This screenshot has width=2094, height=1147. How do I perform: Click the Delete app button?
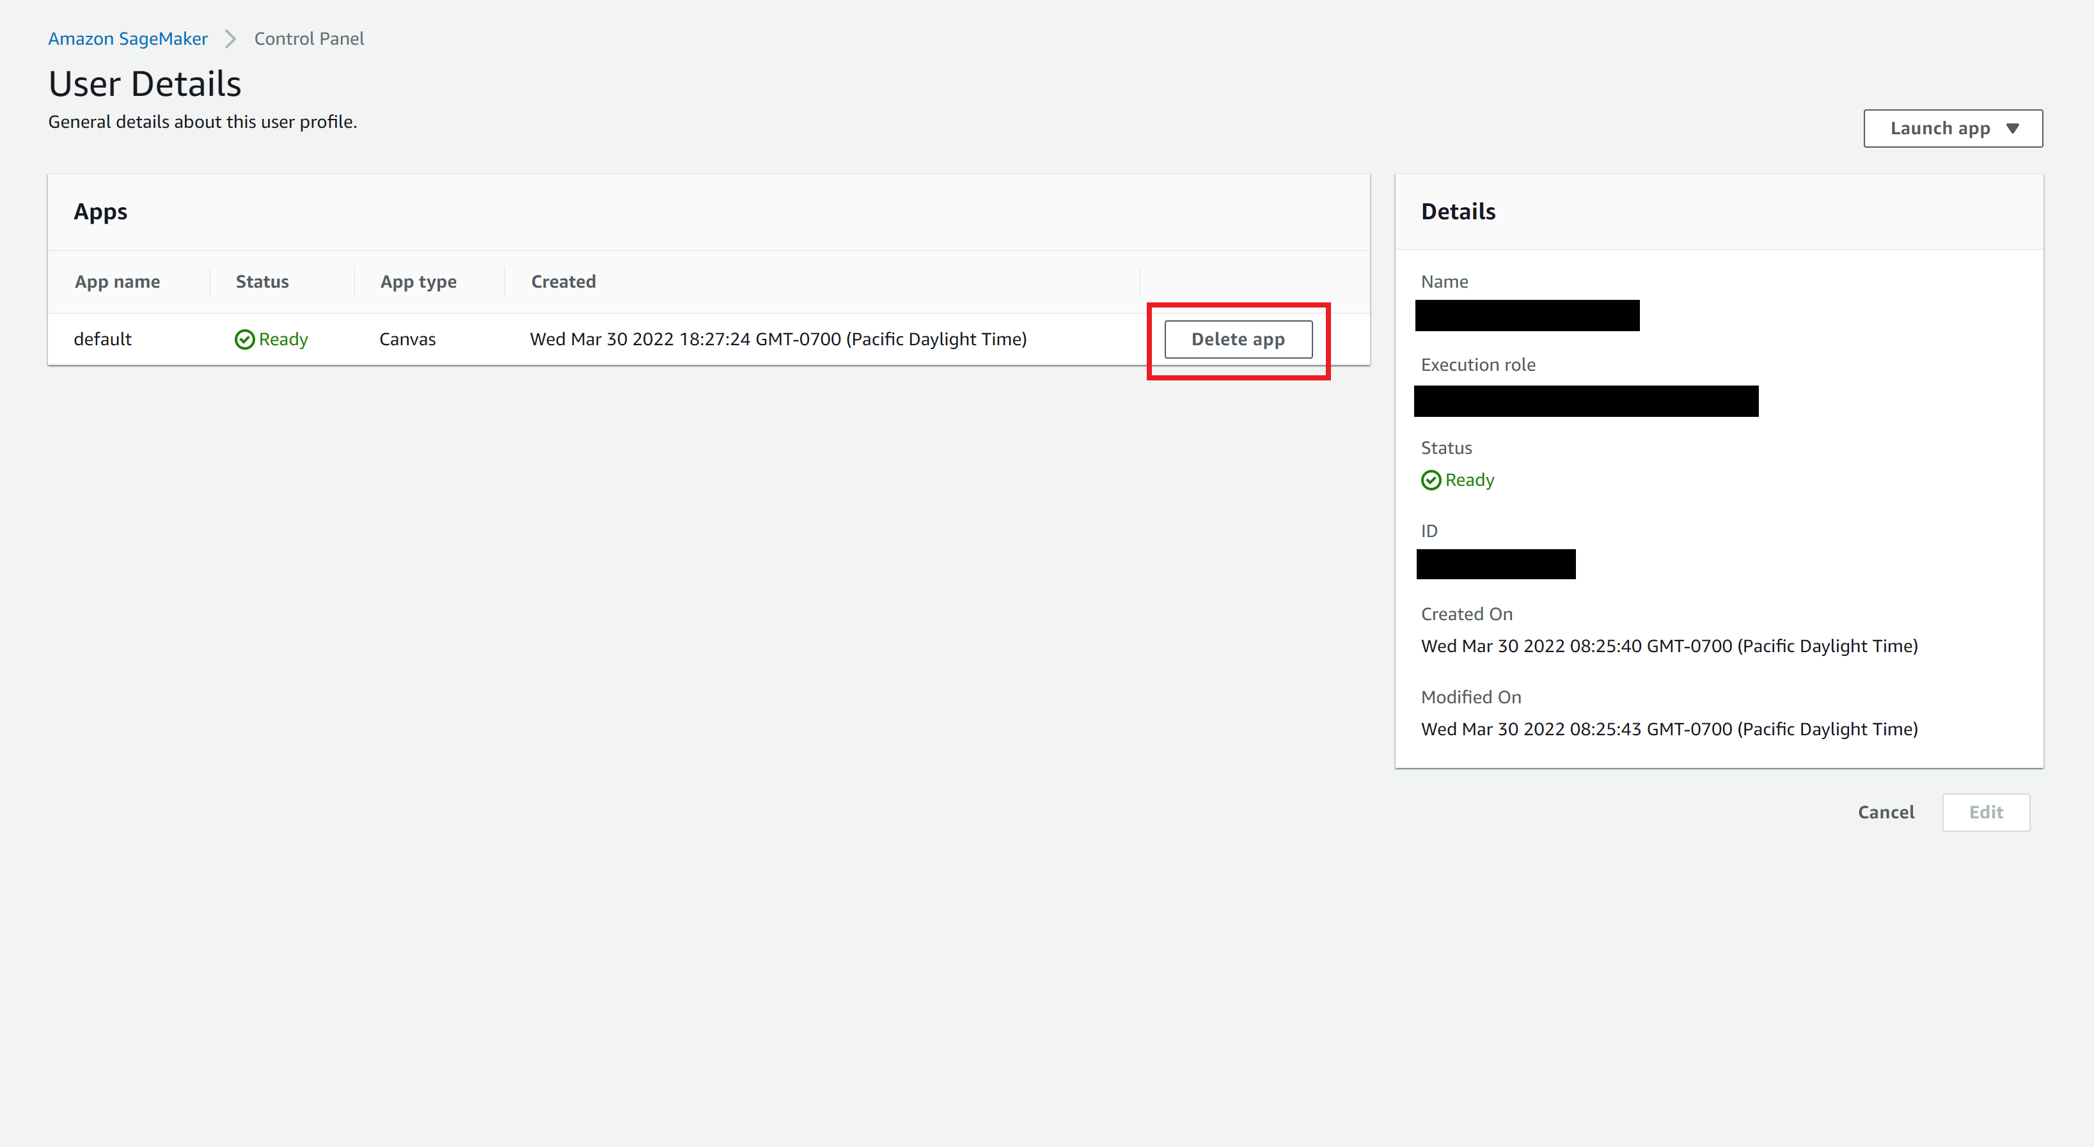click(x=1236, y=339)
